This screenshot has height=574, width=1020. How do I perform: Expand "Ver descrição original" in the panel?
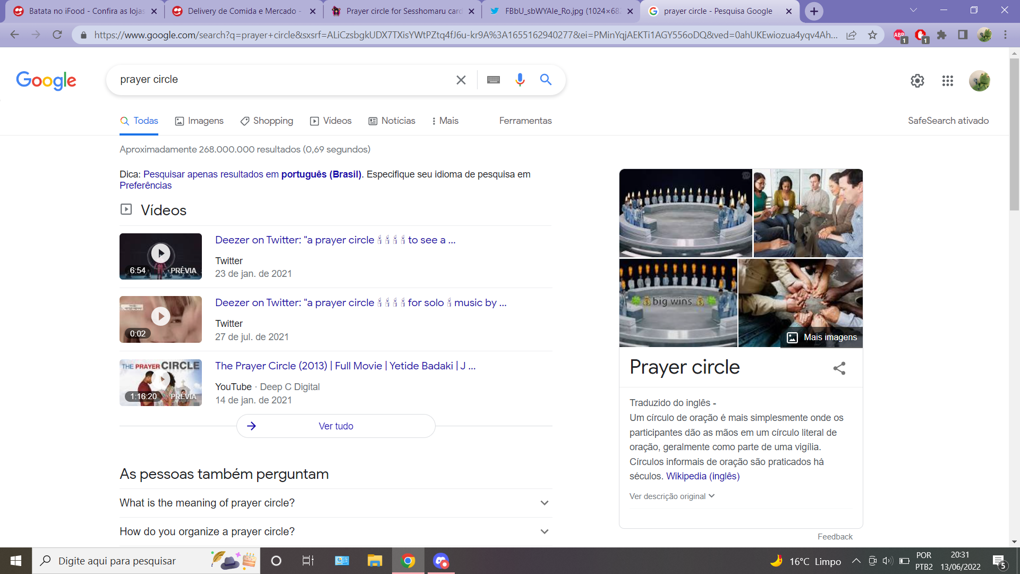(x=672, y=496)
